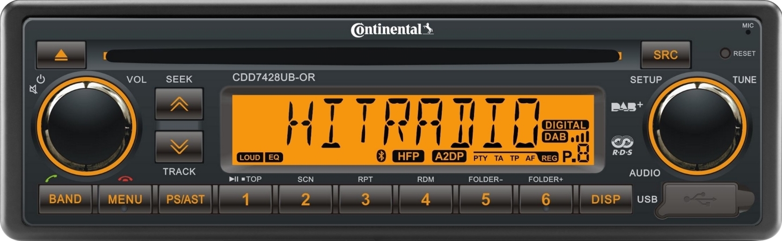Image resolution: width=782 pixels, height=241 pixels.
Task: Click the EQ indicator on display
Action: pyautogui.click(x=274, y=157)
